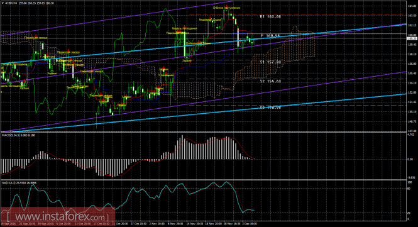Click the MACD zero level value on scale

(x=411, y=159)
